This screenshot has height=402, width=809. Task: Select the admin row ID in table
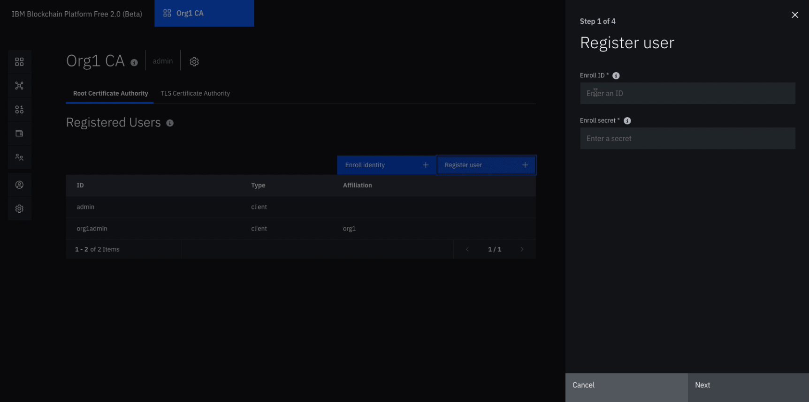click(85, 207)
